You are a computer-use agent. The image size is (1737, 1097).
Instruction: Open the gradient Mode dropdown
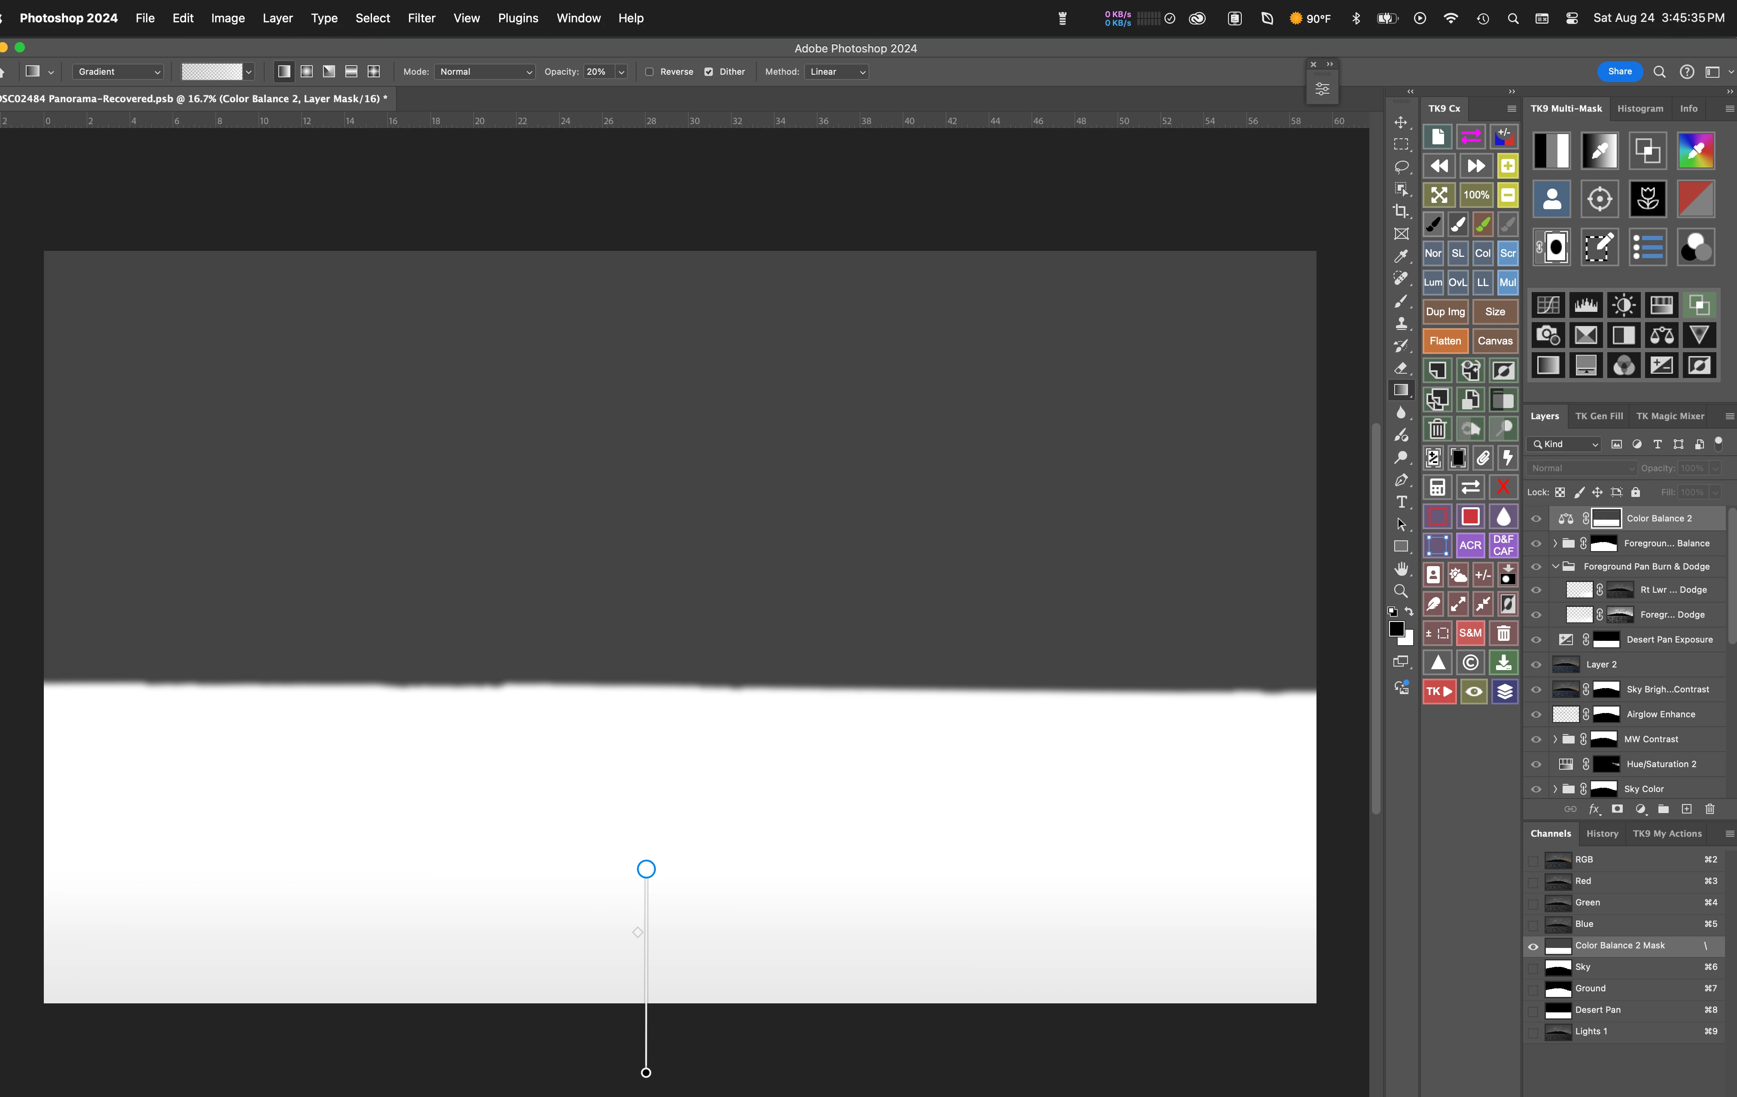[x=485, y=72]
